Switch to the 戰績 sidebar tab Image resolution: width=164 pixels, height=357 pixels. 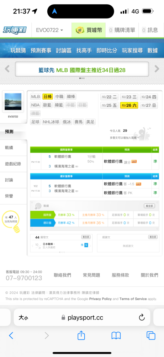coord(14,148)
